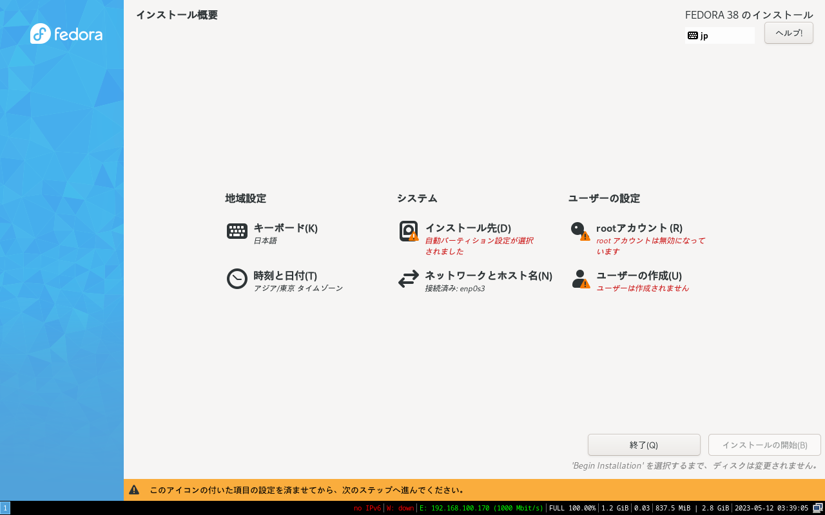Select workspace 1 in the status bar
Image resolution: width=825 pixels, height=515 pixels.
(5, 508)
